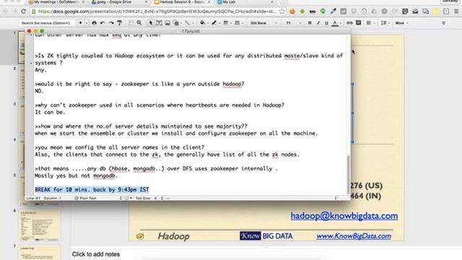This screenshot has height=260, width=462.
Task: Click the line 'Mostly yes but not mongodb.'
Action: [76, 175]
